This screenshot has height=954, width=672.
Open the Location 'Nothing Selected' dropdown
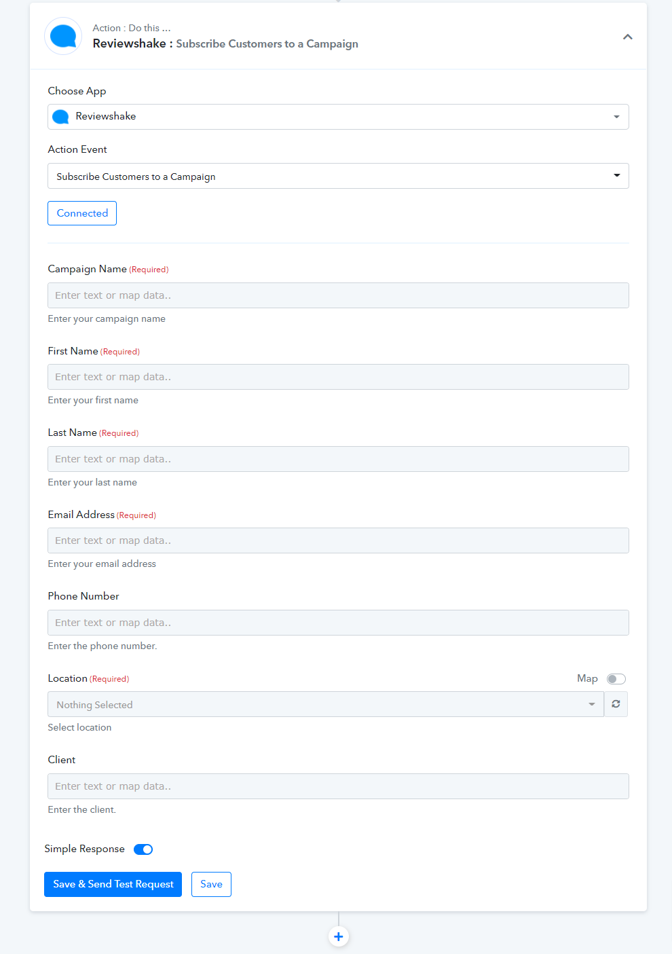326,704
